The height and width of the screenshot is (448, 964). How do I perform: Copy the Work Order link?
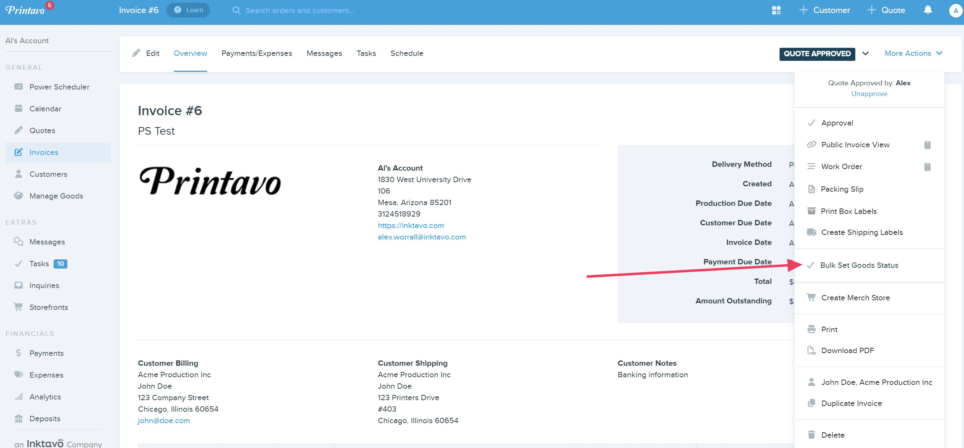(x=927, y=167)
